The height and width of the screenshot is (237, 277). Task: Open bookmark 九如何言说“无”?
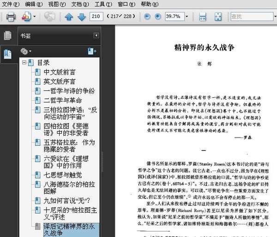[67, 201]
